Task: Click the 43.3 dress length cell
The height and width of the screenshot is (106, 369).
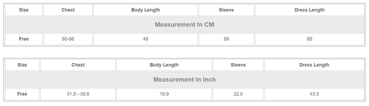Action: (x=314, y=94)
